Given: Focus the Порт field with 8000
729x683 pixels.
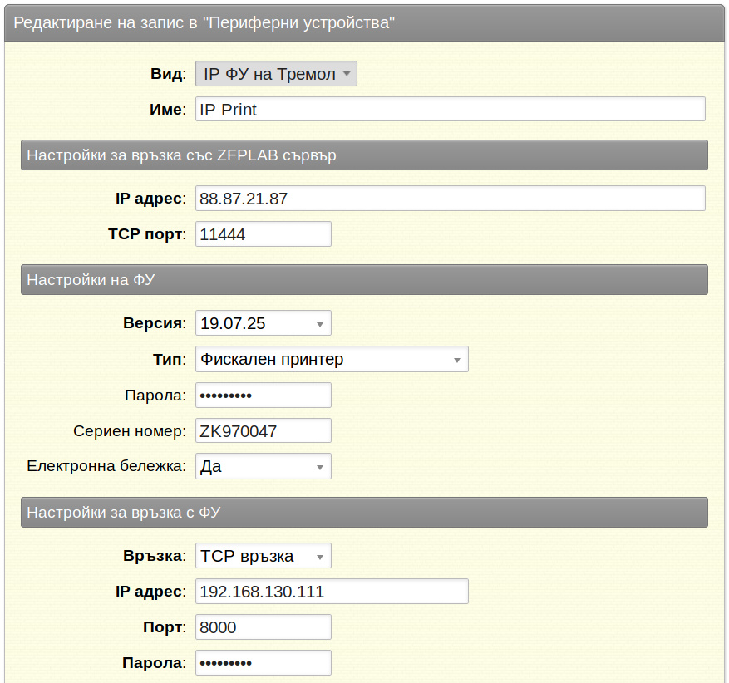Looking at the screenshot, I should pos(264,626).
